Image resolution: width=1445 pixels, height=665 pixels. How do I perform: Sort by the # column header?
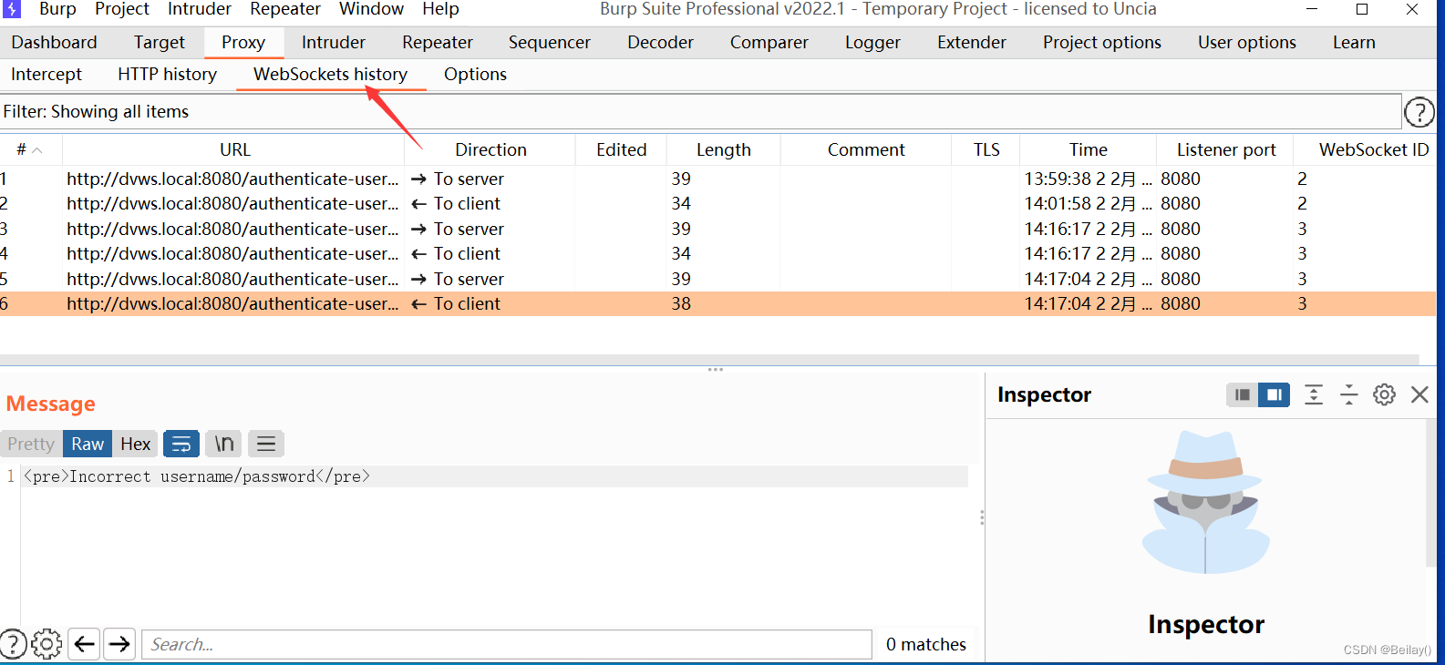coord(30,149)
